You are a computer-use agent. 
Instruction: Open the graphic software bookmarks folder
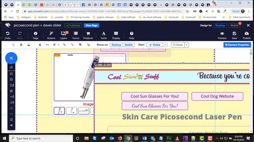(x=103, y=17)
